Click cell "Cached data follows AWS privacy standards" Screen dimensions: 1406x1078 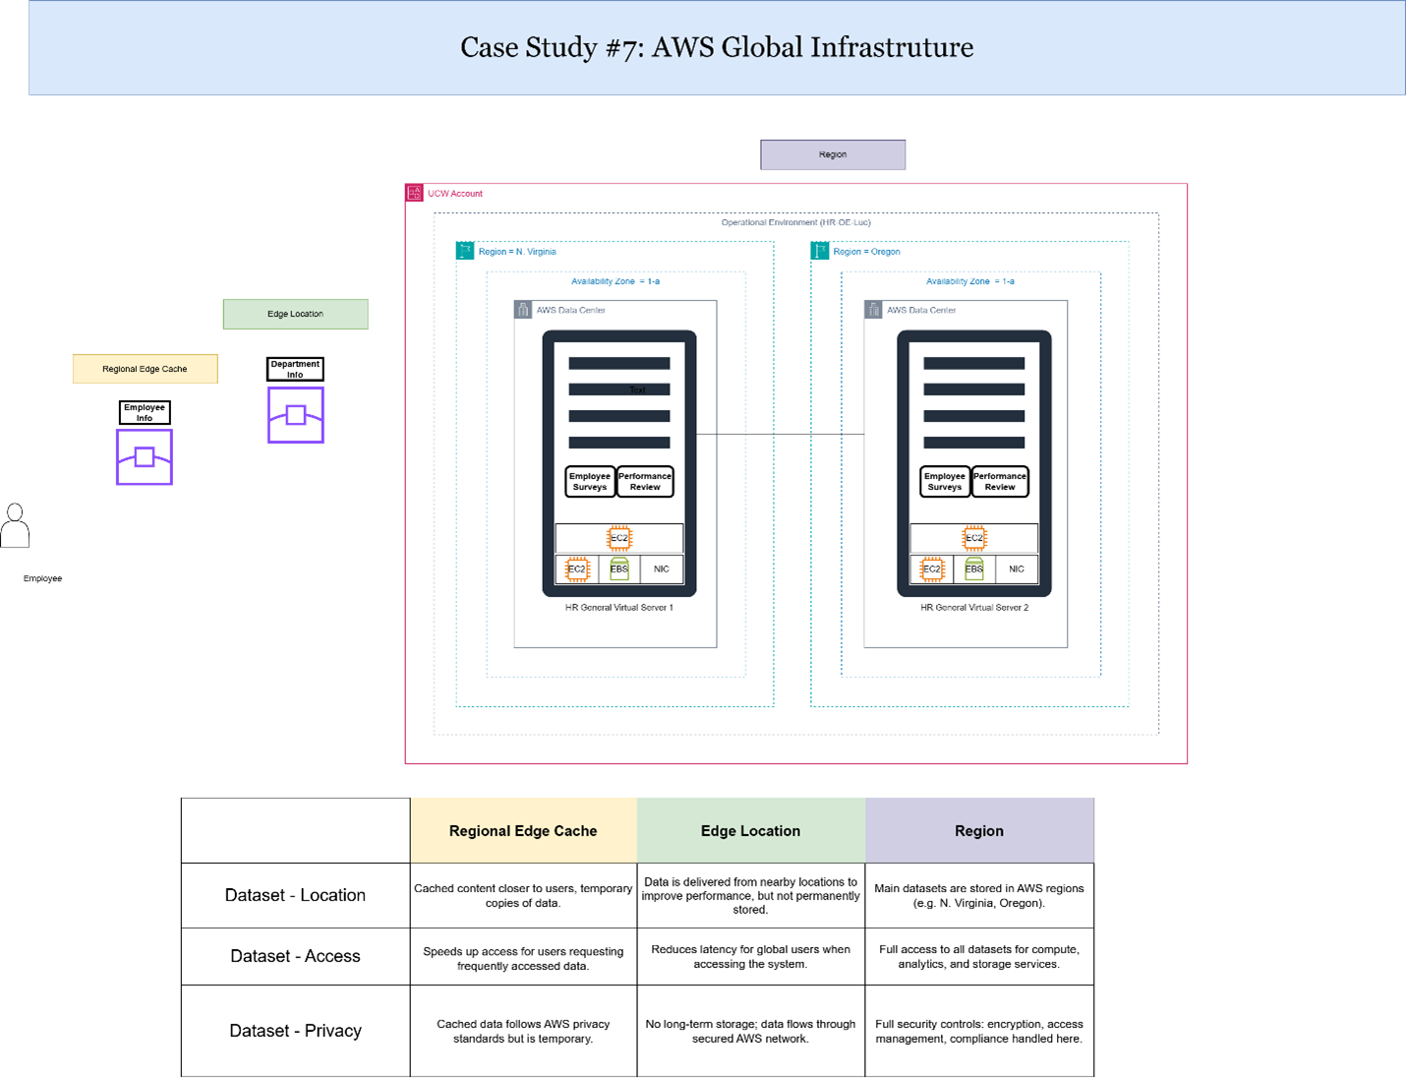(x=523, y=1031)
